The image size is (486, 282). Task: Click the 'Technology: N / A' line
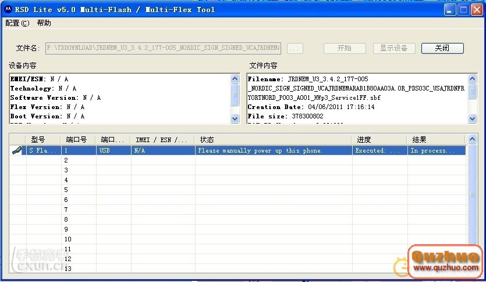(x=44, y=88)
